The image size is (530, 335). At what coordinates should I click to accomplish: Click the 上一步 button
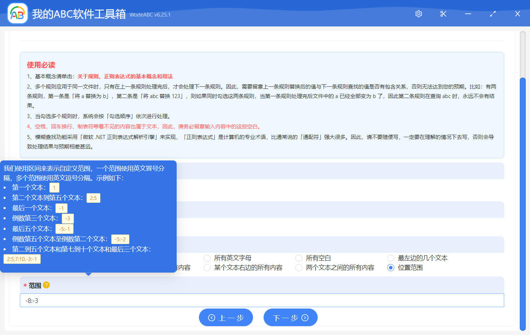click(x=226, y=317)
